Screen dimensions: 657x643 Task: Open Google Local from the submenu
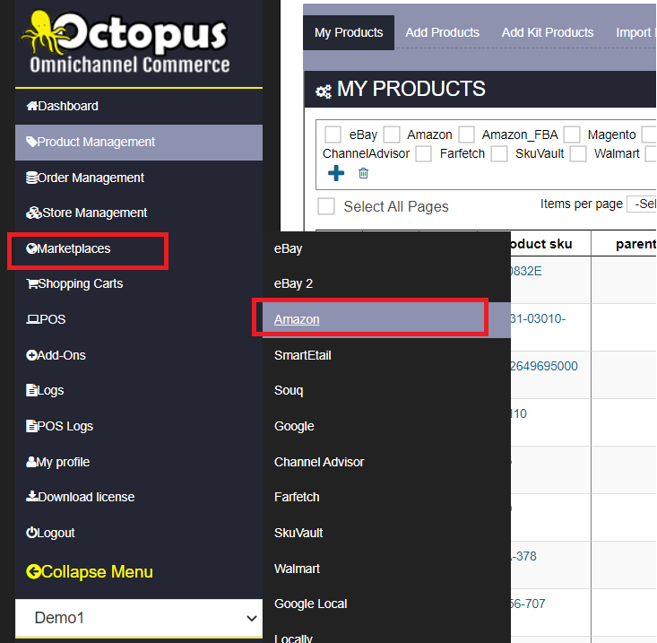pyautogui.click(x=310, y=604)
